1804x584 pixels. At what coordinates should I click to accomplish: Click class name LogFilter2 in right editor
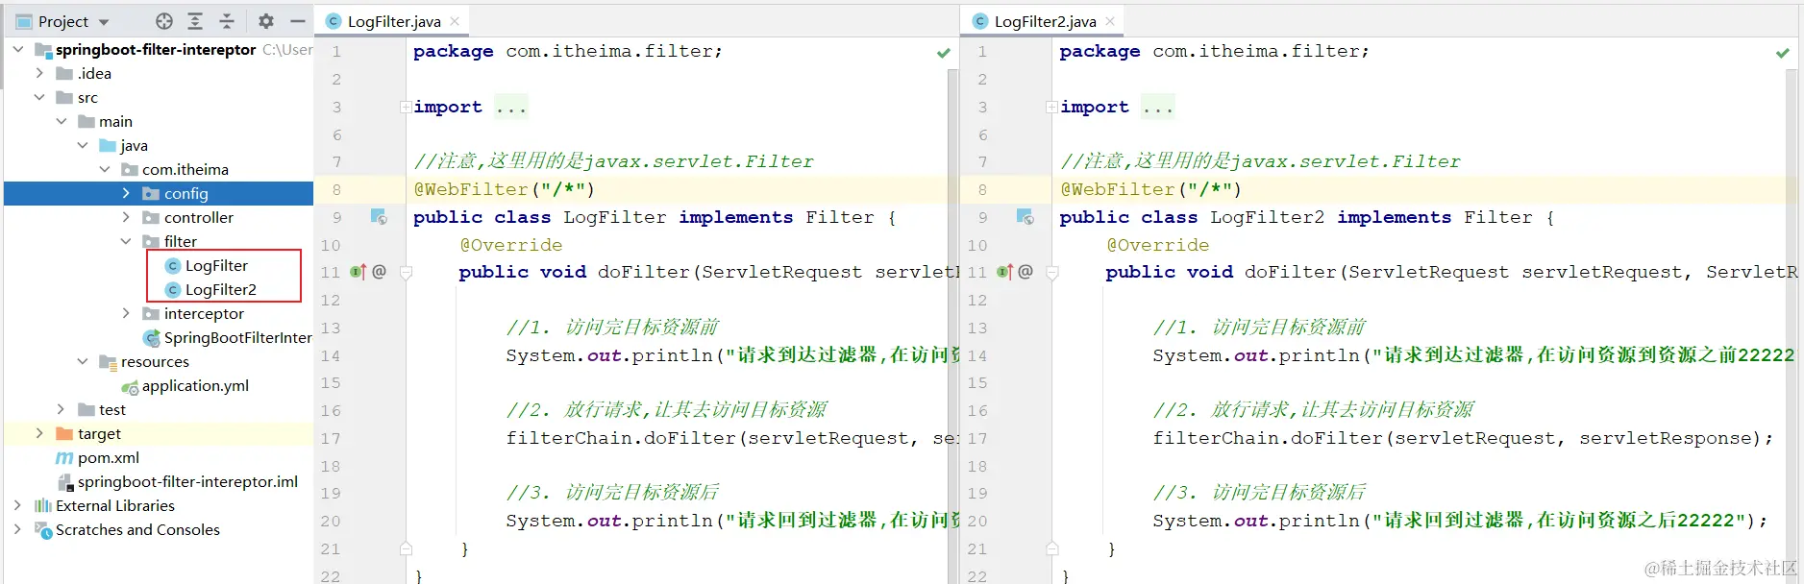[x=1267, y=217]
